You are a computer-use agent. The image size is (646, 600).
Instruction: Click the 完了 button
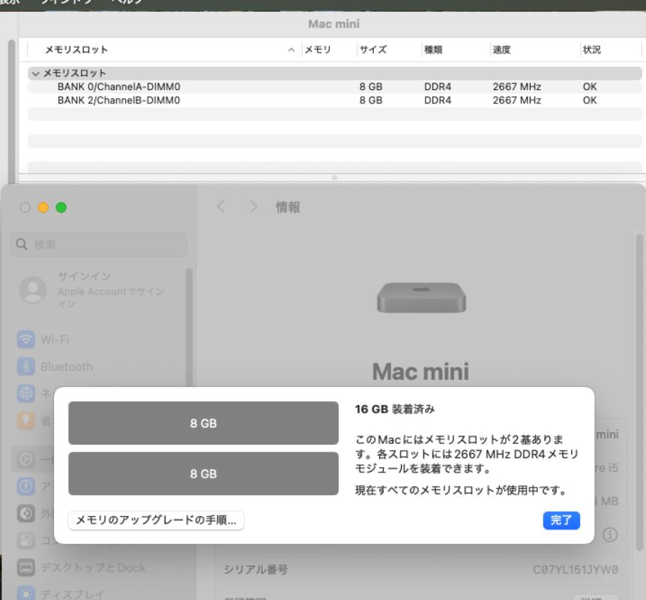click(561, 520)
